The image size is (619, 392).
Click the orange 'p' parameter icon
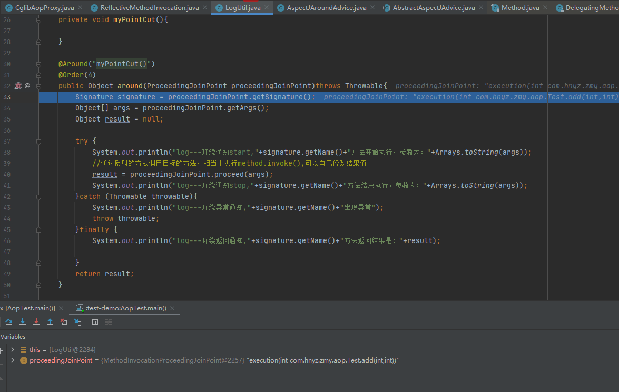click(24, 360)
